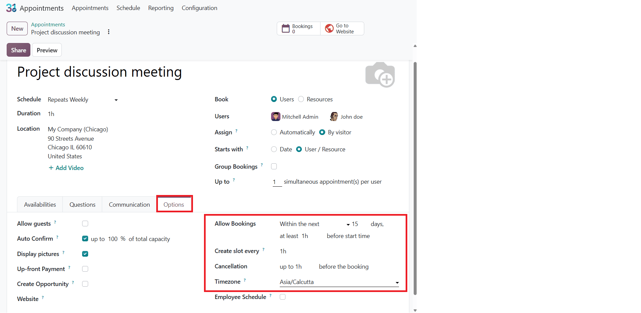The image size is (641, 313).
Task: Enable the Create Opportunity checkbox
Action: tap(85, 284)
